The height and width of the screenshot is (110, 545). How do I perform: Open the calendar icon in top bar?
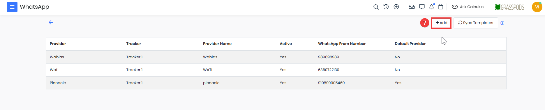click(x=441, y=7)
